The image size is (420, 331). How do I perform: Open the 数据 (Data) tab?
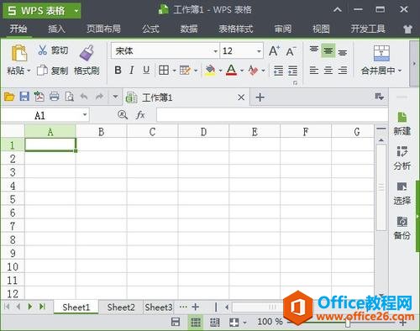(x=189, y=29)
